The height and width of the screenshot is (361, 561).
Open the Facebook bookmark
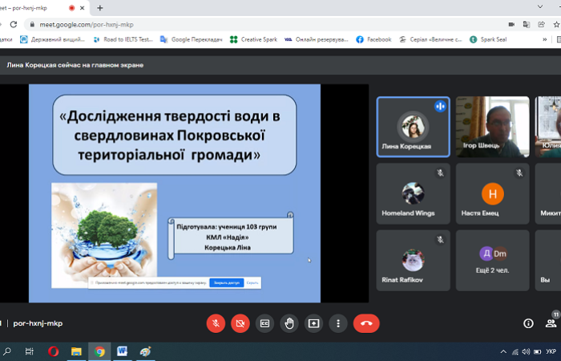[x=373, y=39]
